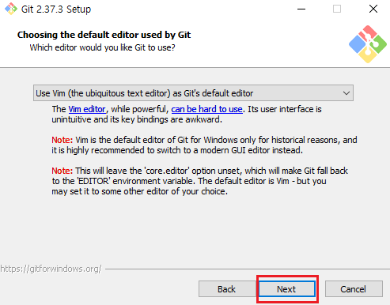The width and height of the screenshot is (390, 305).
Task: Open the Vim editor link
Action: click(87, 109)
